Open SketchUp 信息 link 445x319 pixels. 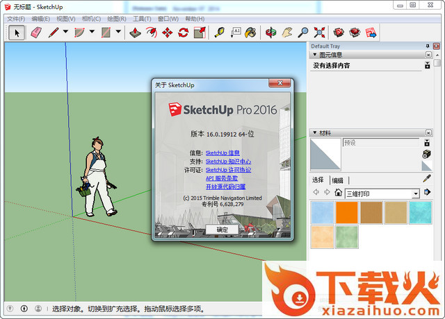pyautogui.click(x=222, y=153)
